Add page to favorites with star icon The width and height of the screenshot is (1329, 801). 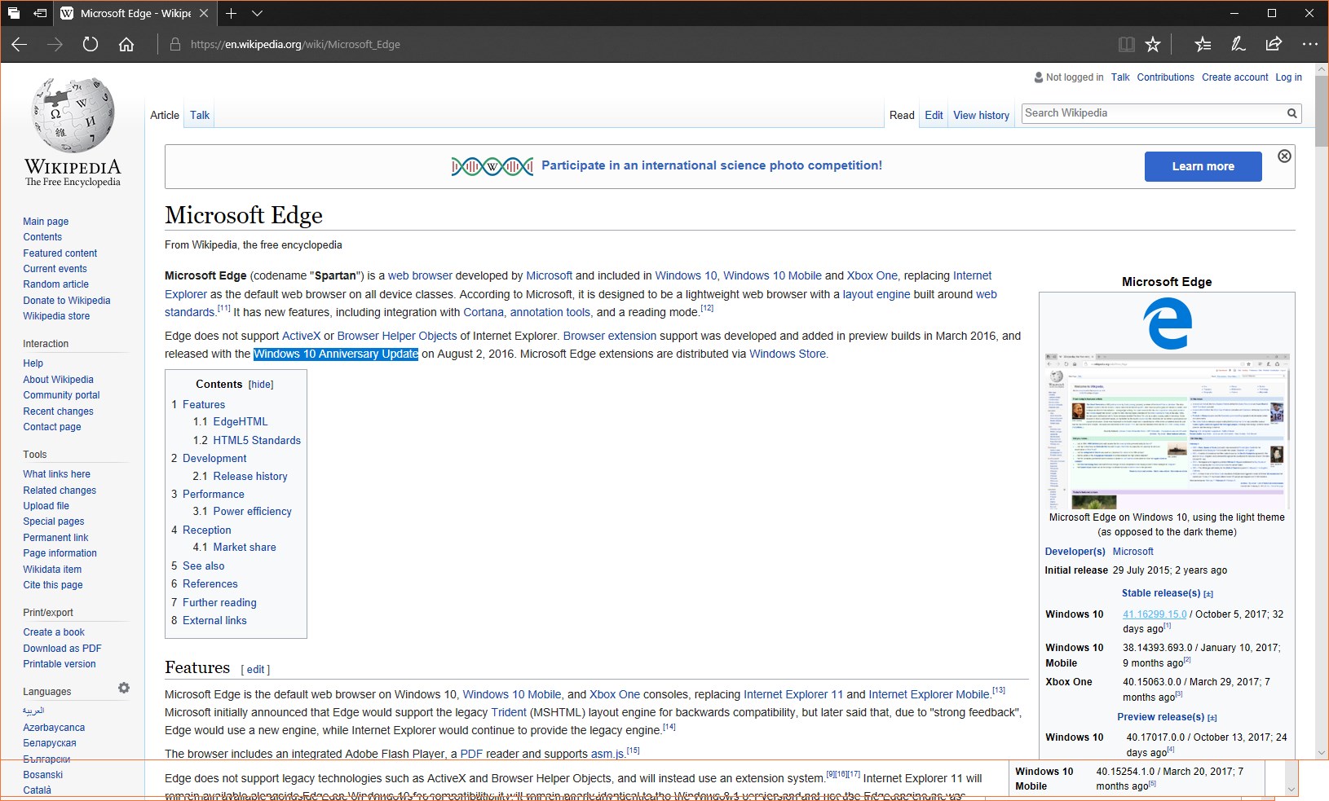pos(1153,44)
